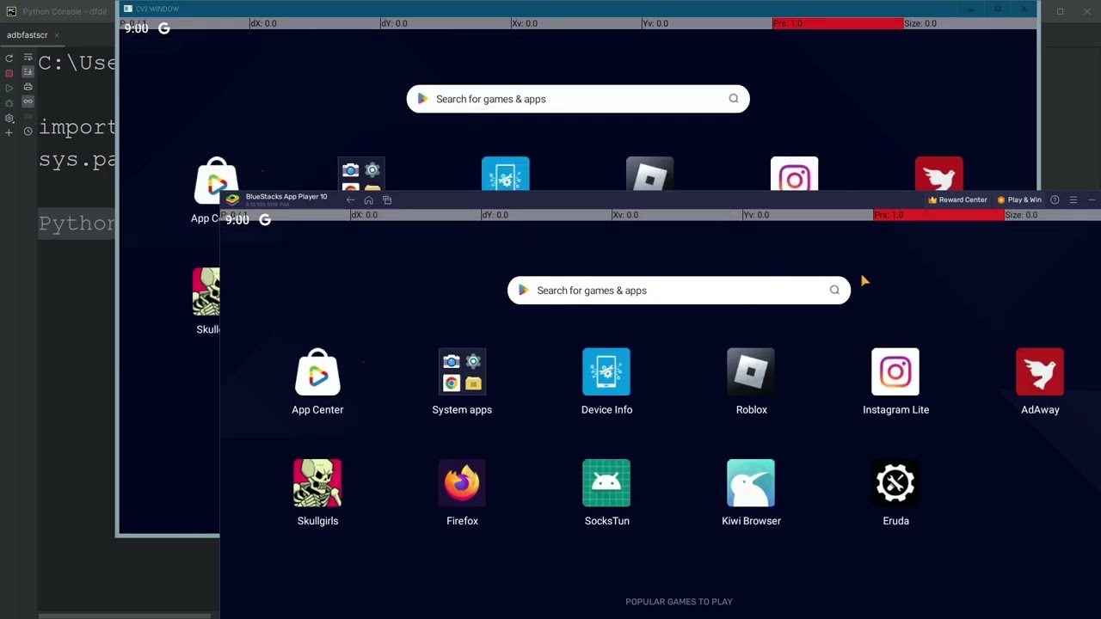Show recent apps in BlueStacks title bar
1101x619 pixels.
click(387, 200)
